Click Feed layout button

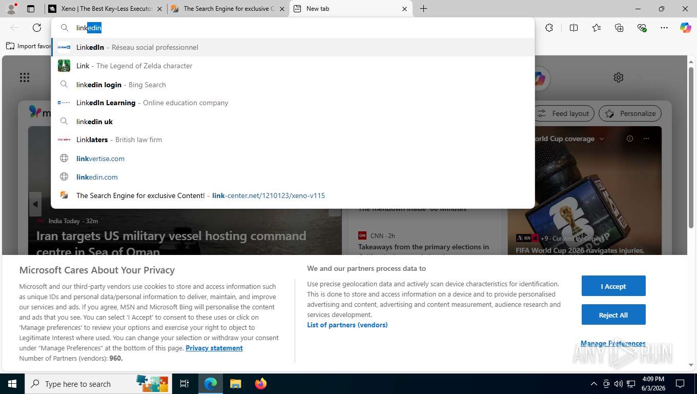click(x=564, y=113)
